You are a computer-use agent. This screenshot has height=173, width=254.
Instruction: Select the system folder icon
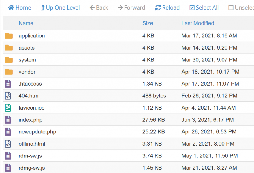(9, 60)
